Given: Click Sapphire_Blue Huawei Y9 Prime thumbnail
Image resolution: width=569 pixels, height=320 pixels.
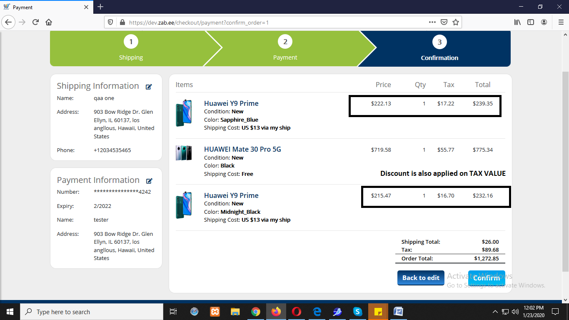Looking at the screenshot, I should point(184,113).
